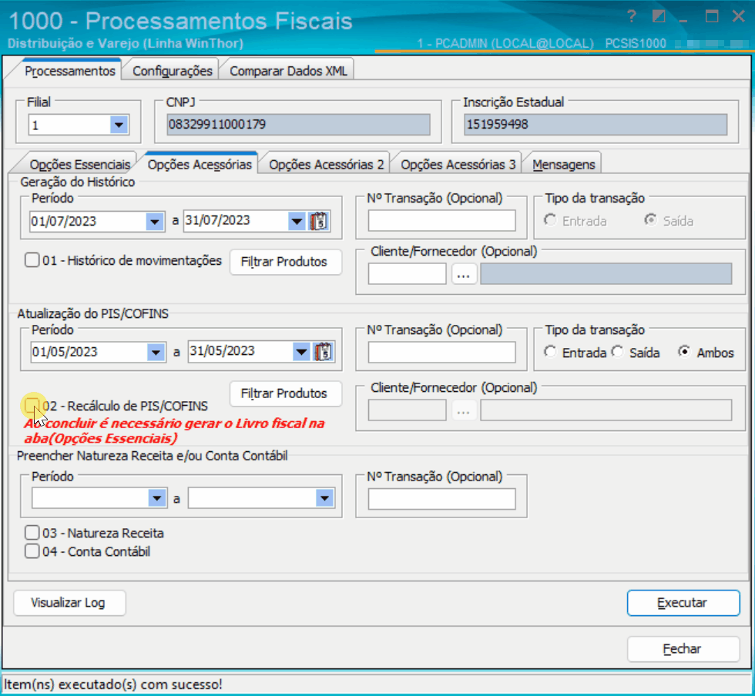Viewport: 755px width, 696px height.
Task: Enable 04 - Conta Contábil checkbox
Action: 32,551
